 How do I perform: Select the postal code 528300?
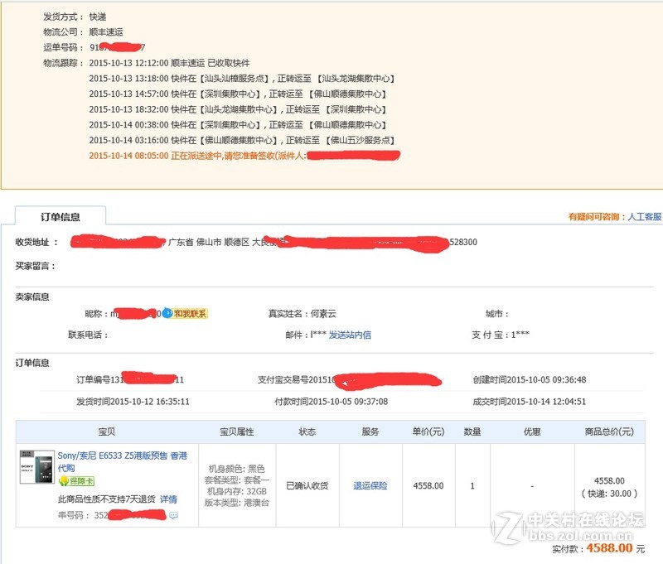point(463,242)
